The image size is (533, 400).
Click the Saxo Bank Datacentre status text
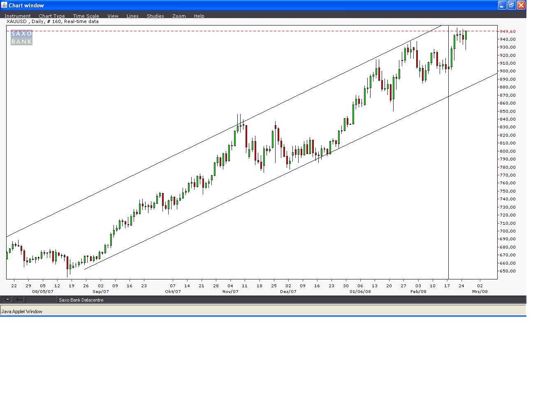[x=81, y=300]
